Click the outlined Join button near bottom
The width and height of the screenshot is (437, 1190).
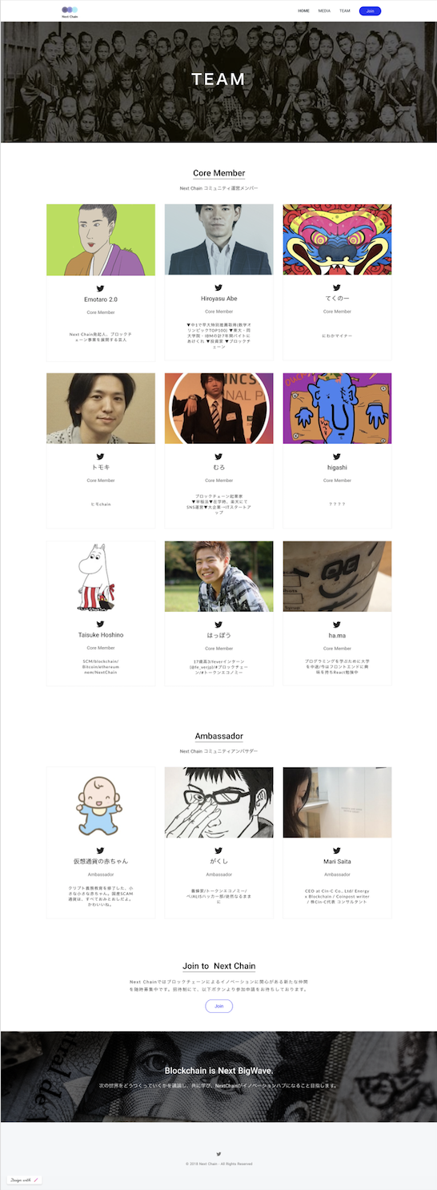click(x=219, y=1006)
